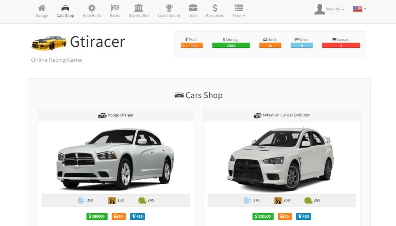
Task: Open Deposit Box bank icon
Action: click(x=139, y=8)
